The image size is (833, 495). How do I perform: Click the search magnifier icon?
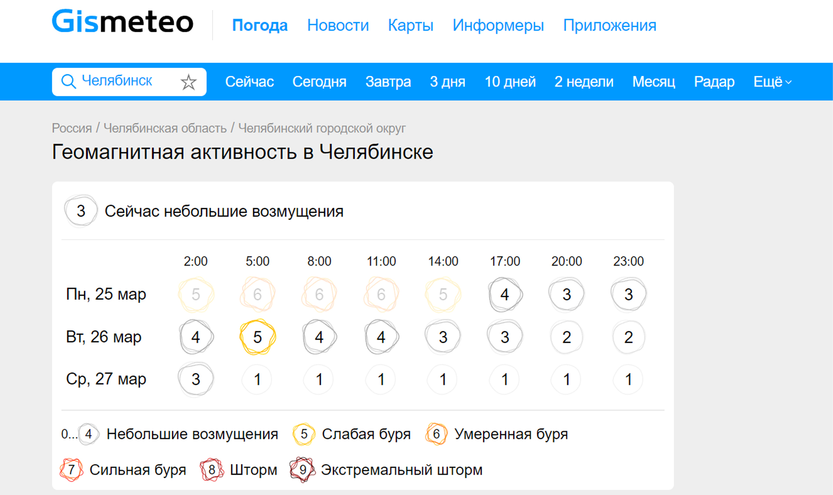click(x=69, y=81)
